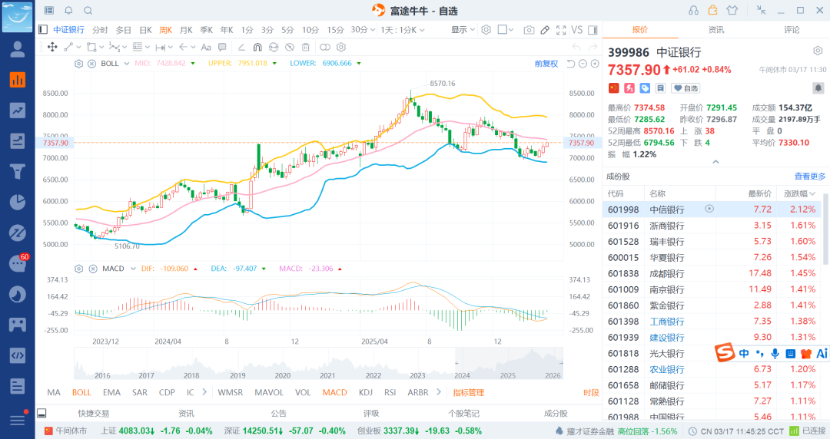Toggle the 自选 watchlist heart button
The width and height of the screenshot is (830, 439).
686,88
